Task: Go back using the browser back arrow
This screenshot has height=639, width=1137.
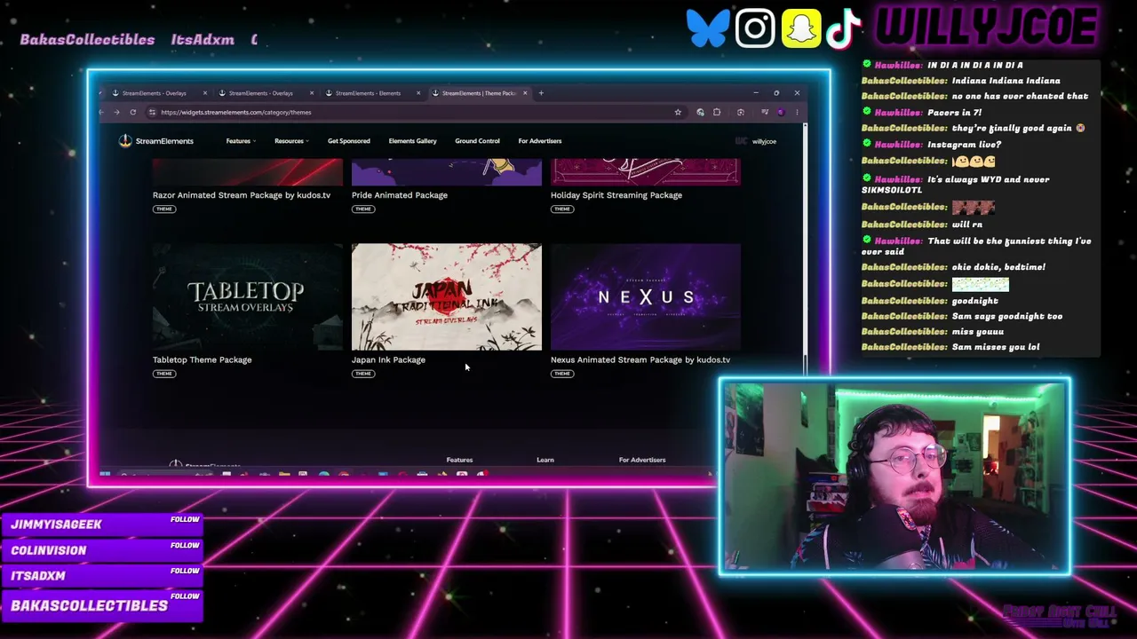Action: coord(101,112)
